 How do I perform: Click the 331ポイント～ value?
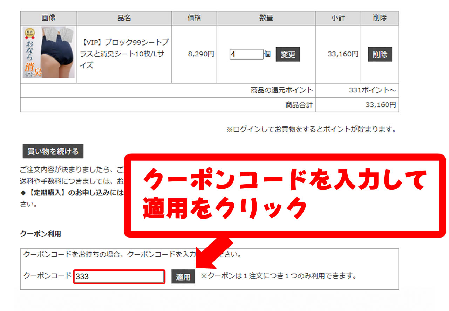point(373,90)
